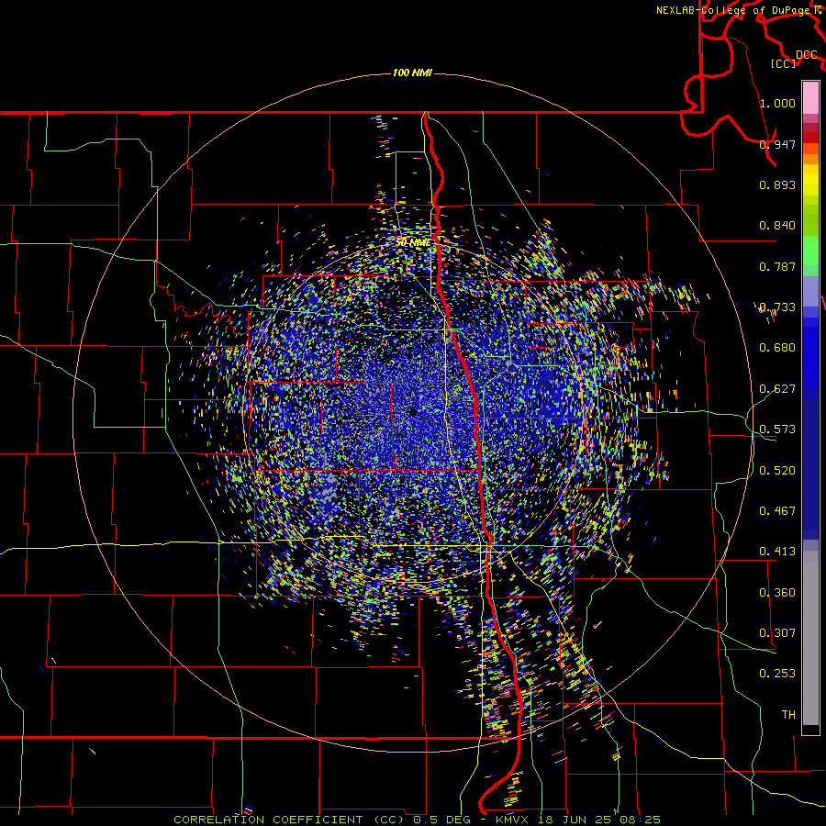Image resolution: width=826 pixels, height=826 pixels.
Task: Pick the bright green color bar segment
Action: pyautogui.click(x=810, y=251)
